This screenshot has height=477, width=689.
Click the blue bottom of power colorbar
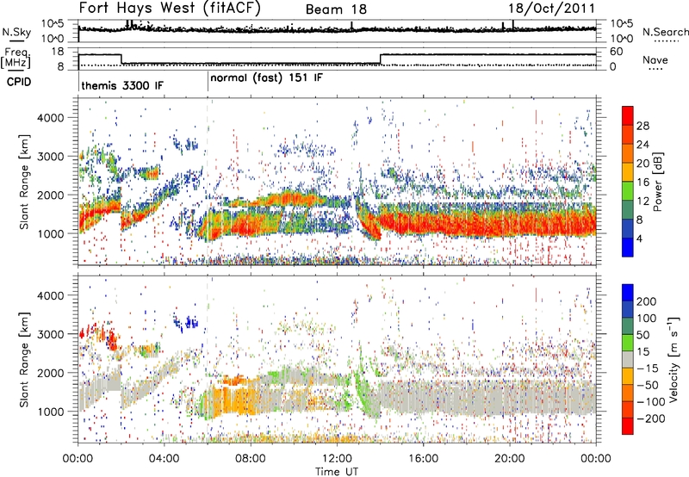coord(628,247)
